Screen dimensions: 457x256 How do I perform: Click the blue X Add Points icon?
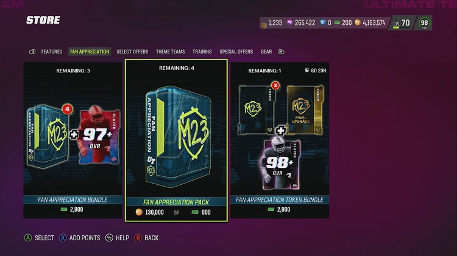[63, 238]
